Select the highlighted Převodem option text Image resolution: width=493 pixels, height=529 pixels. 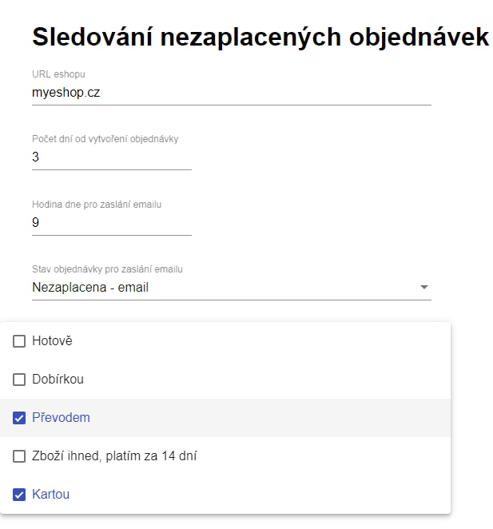[x=61, y=418]
